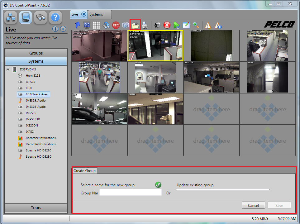
Task: Take a snapshot using the camera icon
Action: (125, 25)
